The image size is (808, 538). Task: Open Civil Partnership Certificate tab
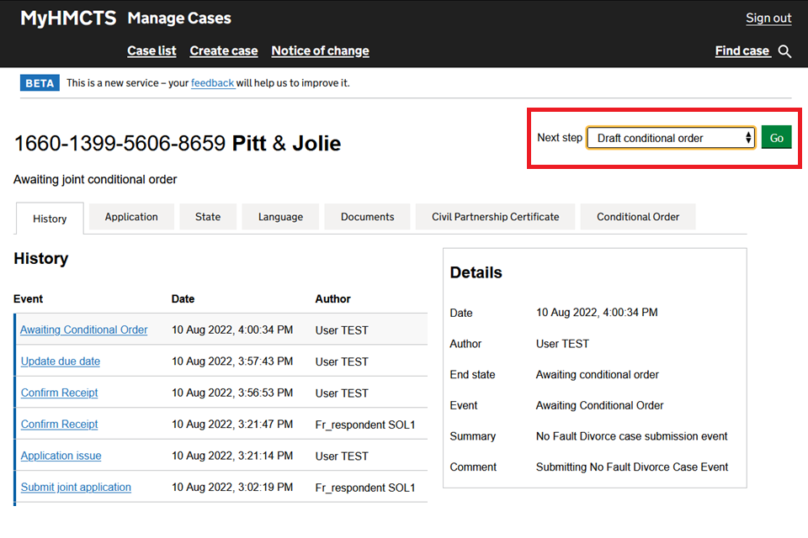495,217
